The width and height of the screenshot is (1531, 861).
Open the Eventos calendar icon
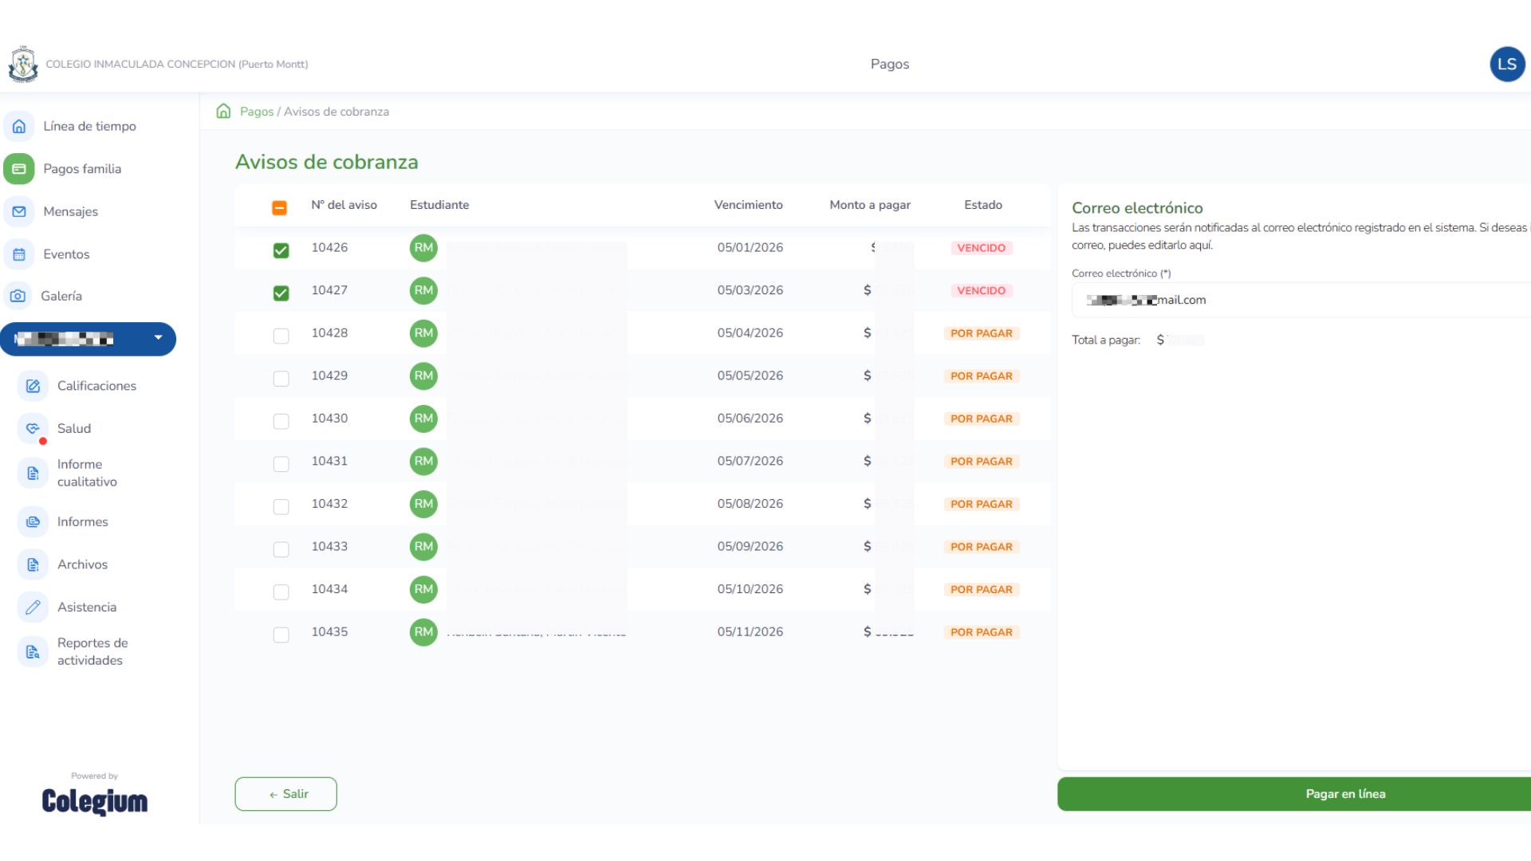(19, 254)
